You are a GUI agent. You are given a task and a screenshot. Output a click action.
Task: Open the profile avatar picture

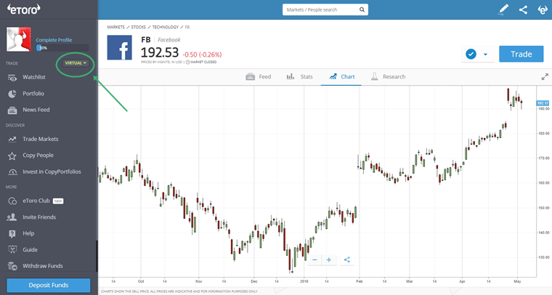(19, 39)
